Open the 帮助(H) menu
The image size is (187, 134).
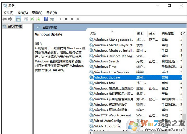click(x=51, y=13)
